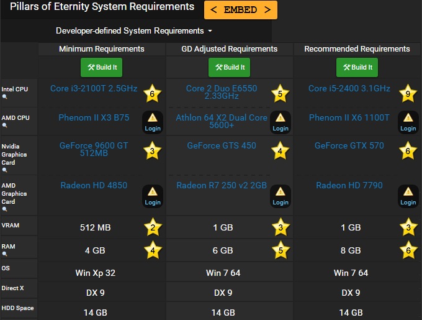Click Build It under GD Adjusted Requirements
This screenshot has height=320, width=422.
229,67
